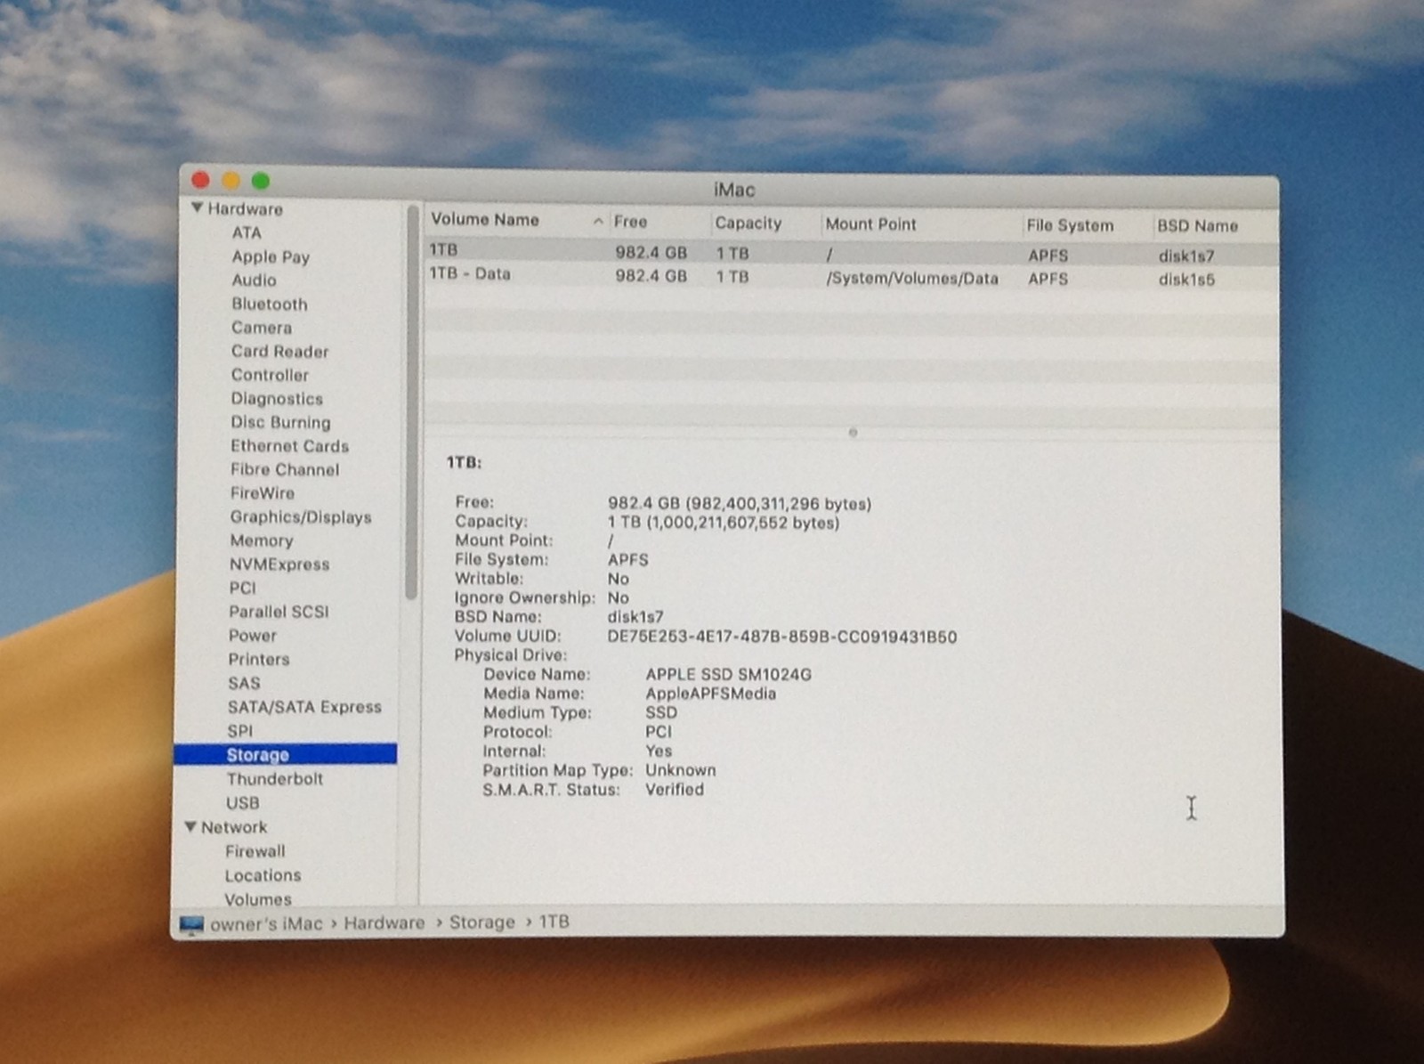Image resolution: width=1424 pixels, height=1064 pixels.
Task: Click the disk1s7 cell in the volume table
Action: (x=1186, y=256)
